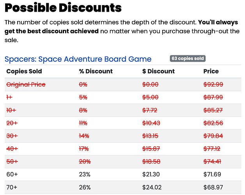Select the 70+ copies sold tier
The width and height of the screenshot is (245, 195).
pos(12,187)
